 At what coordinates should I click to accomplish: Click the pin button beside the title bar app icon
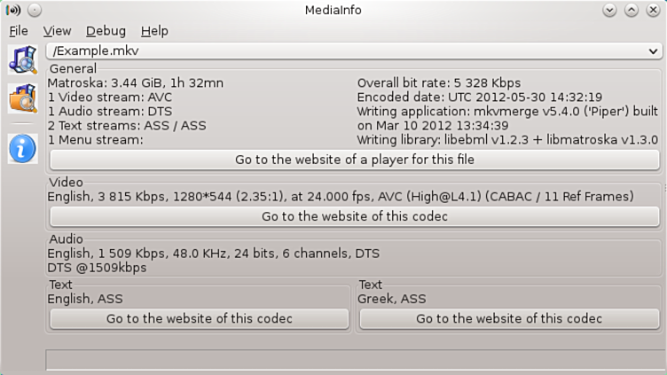[35, 11]
